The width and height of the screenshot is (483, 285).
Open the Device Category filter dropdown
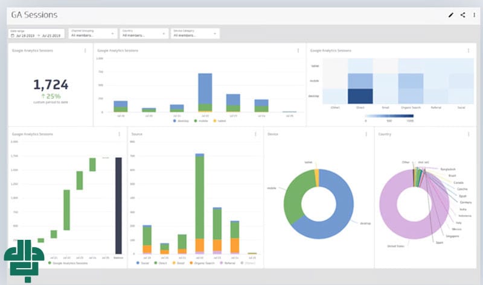pos(195,33)
